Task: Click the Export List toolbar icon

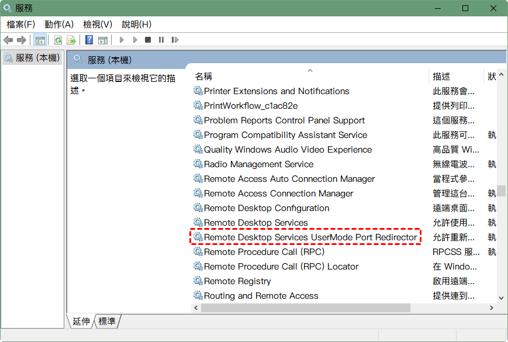Action: tap(71, 40)
